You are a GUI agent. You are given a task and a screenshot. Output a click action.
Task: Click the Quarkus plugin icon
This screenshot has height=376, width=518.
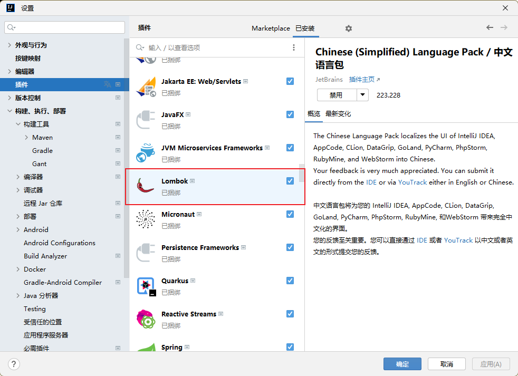tap(146, 286)
